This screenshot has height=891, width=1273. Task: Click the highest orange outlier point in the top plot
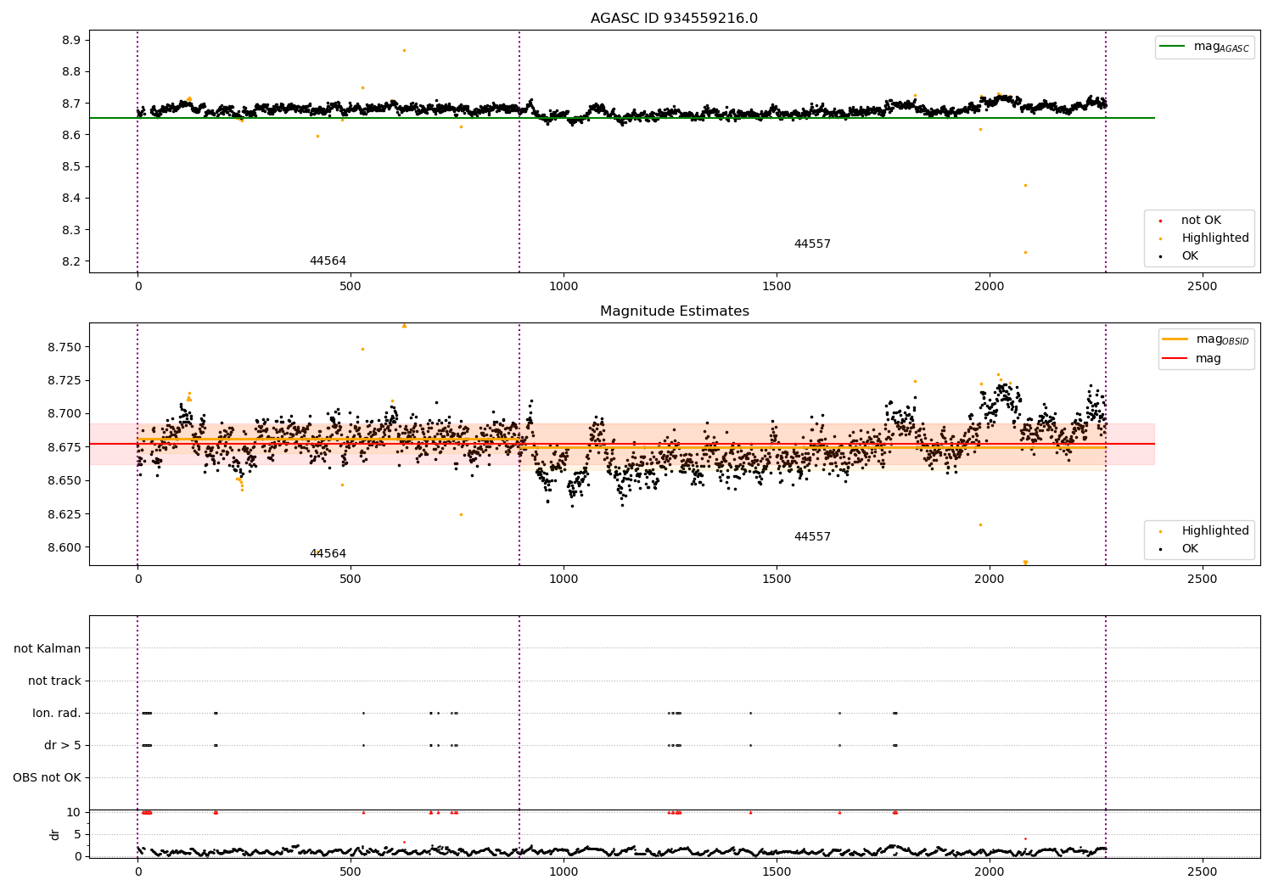tap(404, 50)
